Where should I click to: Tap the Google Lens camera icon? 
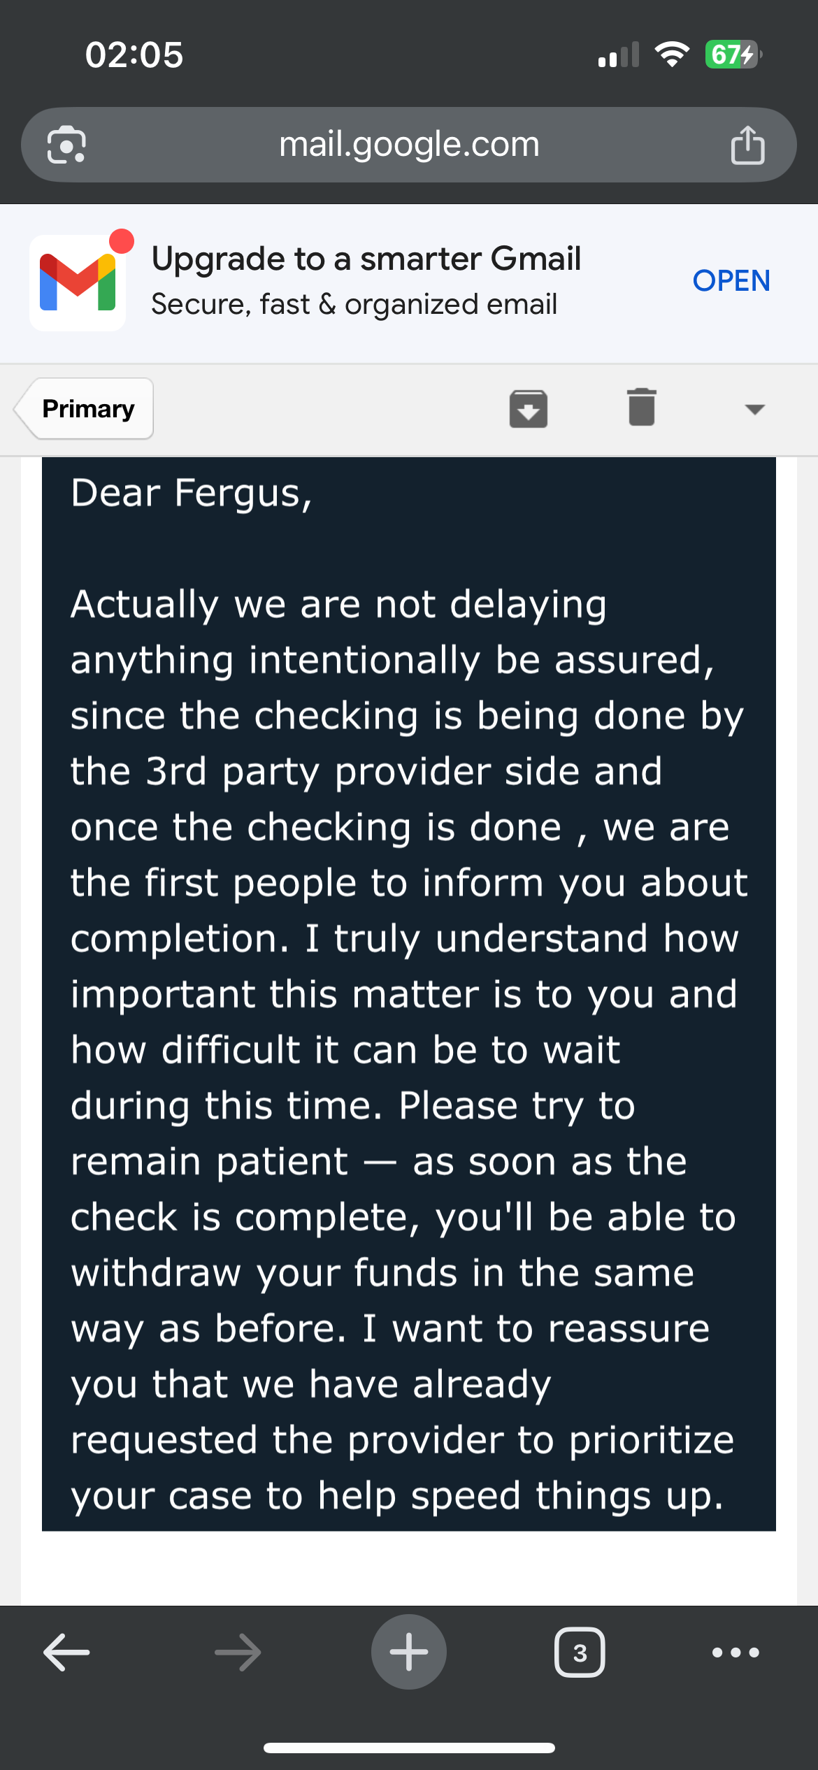(66, 145)
